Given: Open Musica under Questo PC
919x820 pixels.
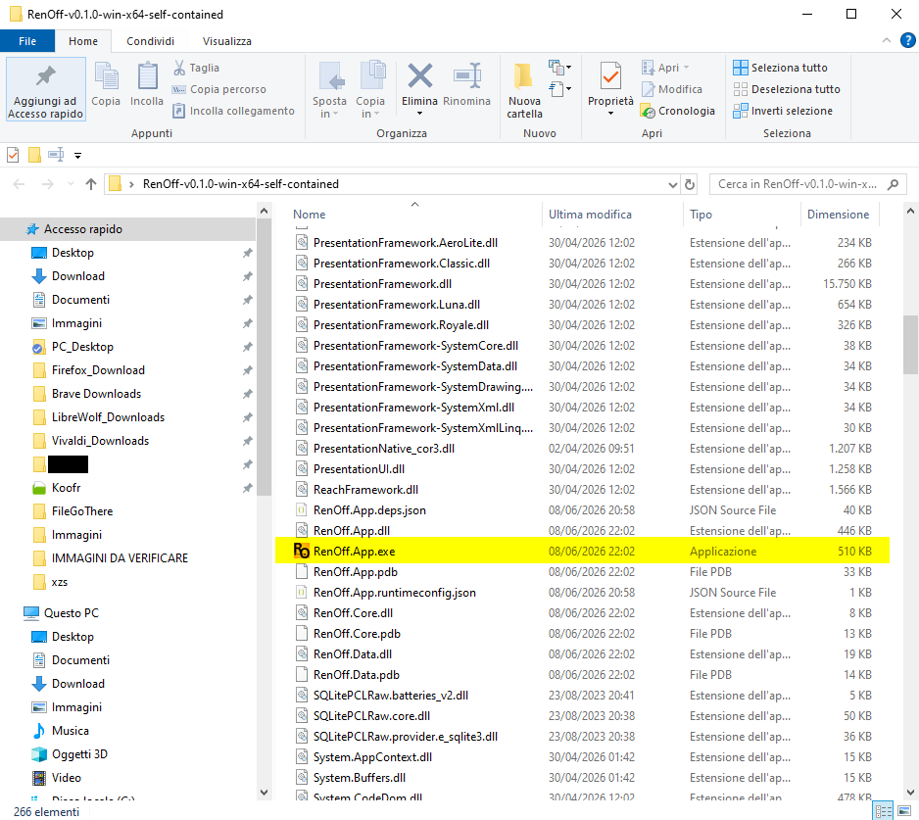Looking at the screenshot, I should 70,731.
